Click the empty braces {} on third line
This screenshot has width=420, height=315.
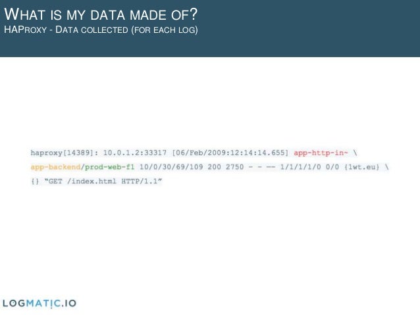coord(35,182)
